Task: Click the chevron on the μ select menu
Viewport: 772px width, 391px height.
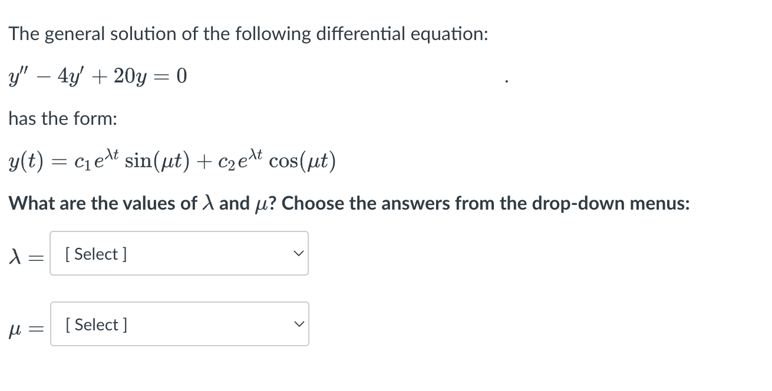Action: (298, 323)
